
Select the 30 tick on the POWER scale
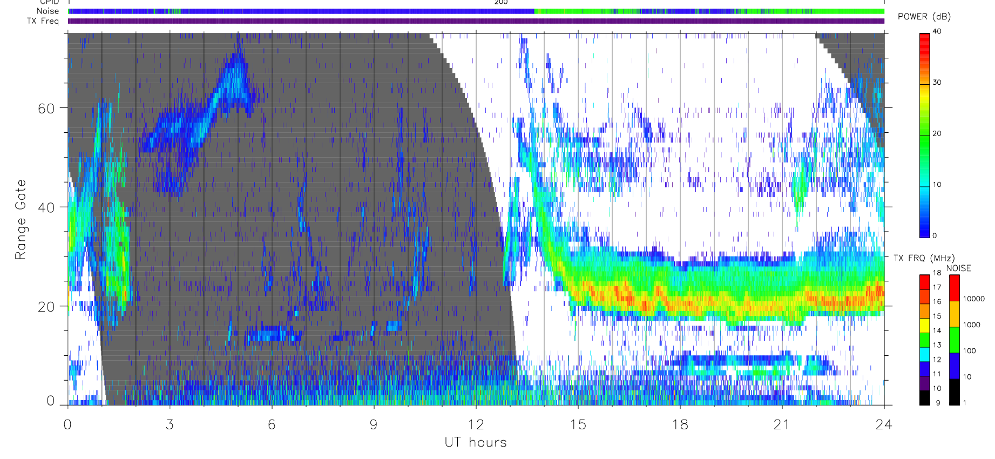click(937, 83)
